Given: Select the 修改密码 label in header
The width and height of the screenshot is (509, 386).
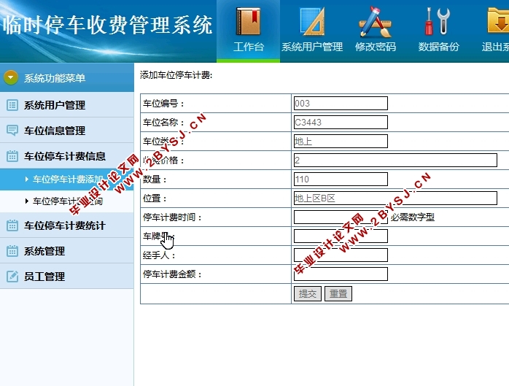Looking at the screenshot, I should pyautogui.click(x=376, y=47).
